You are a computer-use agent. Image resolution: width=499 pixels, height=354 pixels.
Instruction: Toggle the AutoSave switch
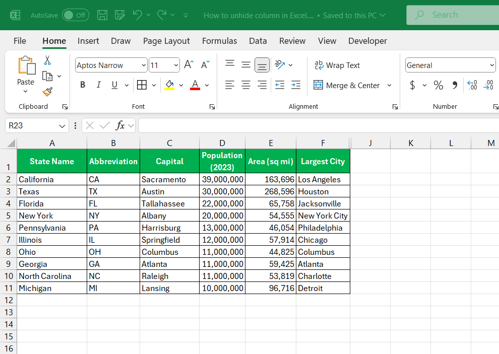coord(76,15)
